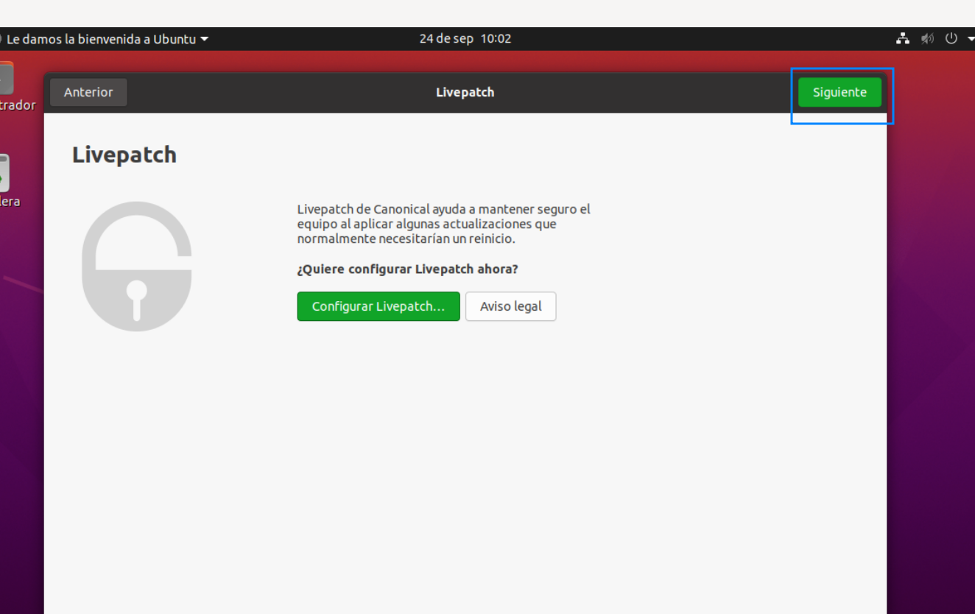Select the Papelera trash desktop icon
The image size is (975, 614).
(4, 181)
